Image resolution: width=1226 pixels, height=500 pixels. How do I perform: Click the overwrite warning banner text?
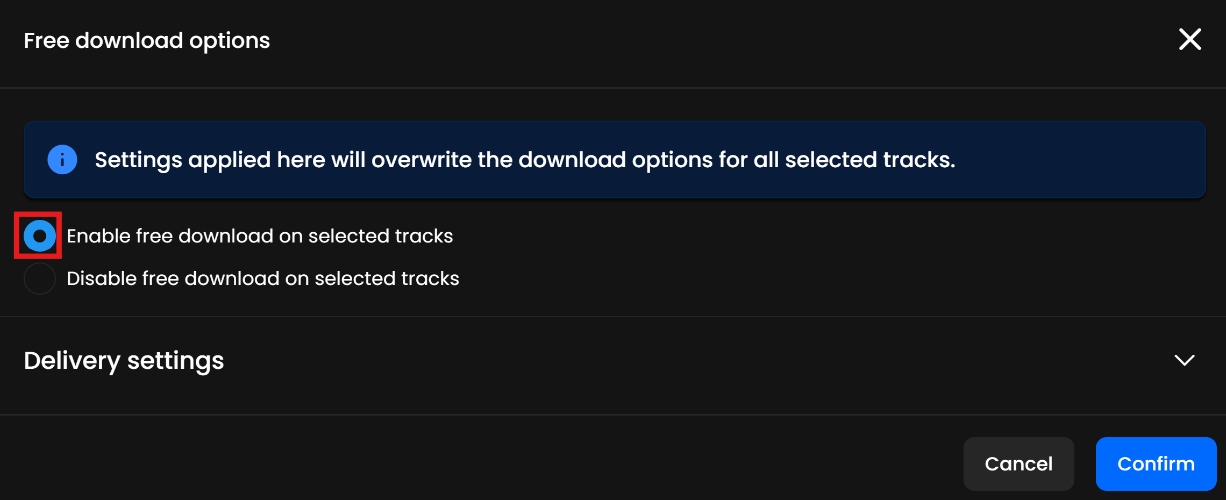[525, 160]
